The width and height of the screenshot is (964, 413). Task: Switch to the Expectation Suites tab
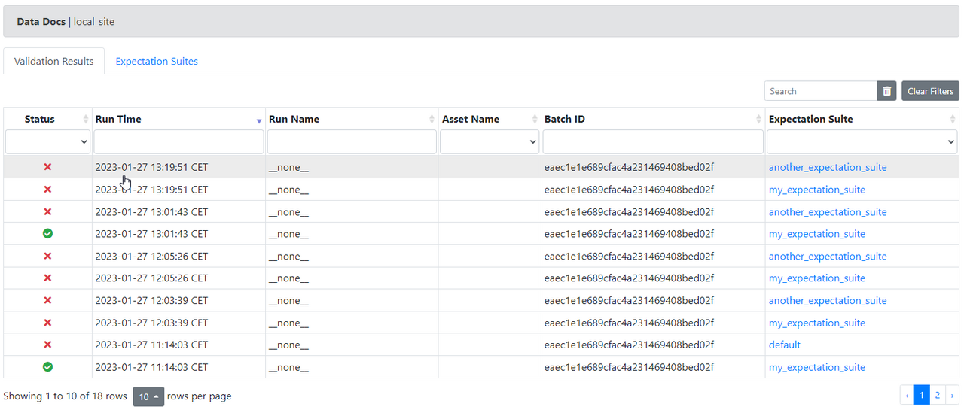pyautogui.click(x=157, y=62)
